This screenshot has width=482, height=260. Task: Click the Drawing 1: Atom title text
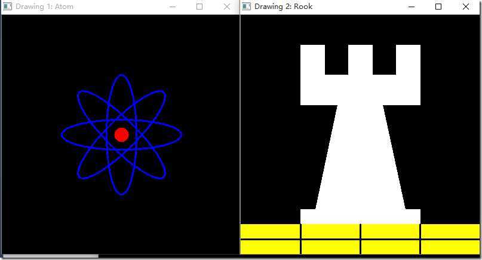pyautogui.click(x=45, y=7)
